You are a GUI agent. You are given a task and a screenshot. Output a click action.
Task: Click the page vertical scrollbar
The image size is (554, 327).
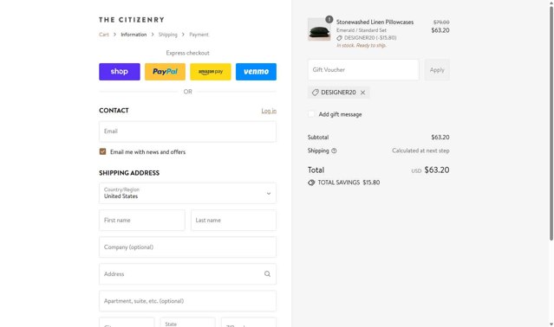coord(551,124)
